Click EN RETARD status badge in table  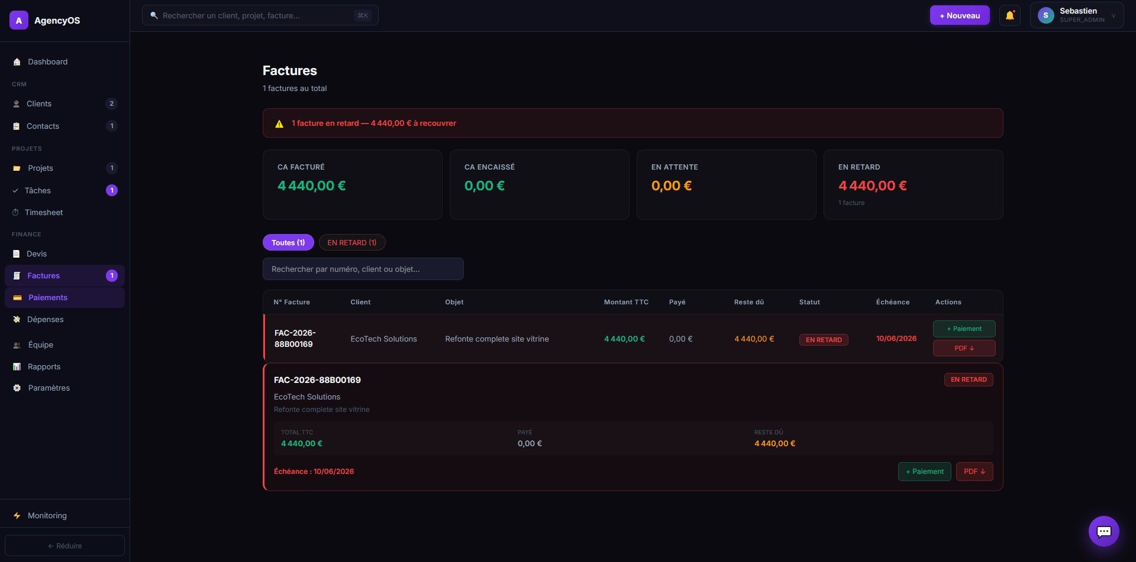tap(824, 340)
